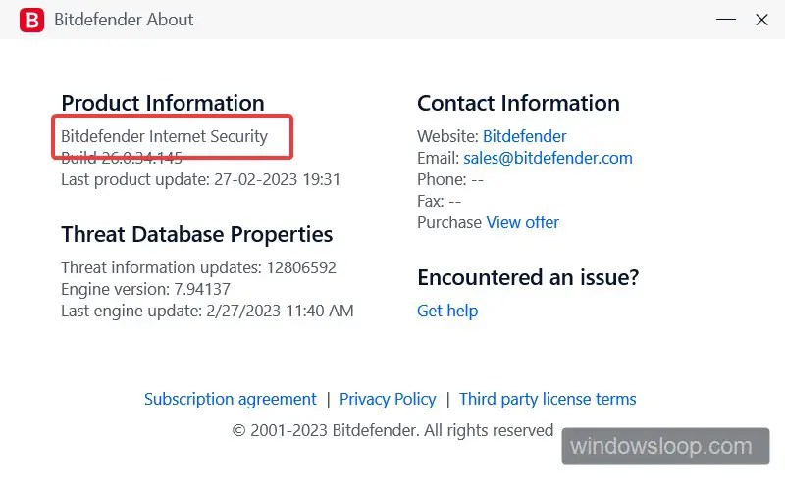The image size is (785, 480).
Task: Open the Subscription agreement link
Action: click(x=231, y=399)
